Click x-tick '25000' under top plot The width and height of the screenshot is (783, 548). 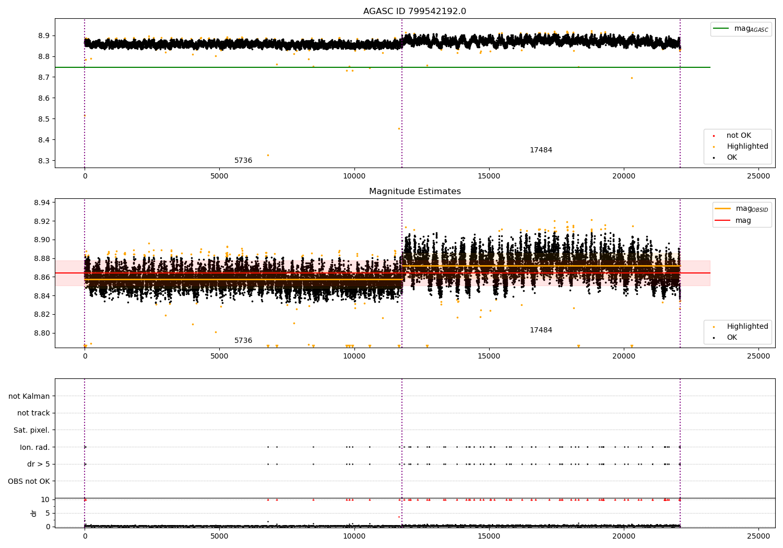click(758, 176)
